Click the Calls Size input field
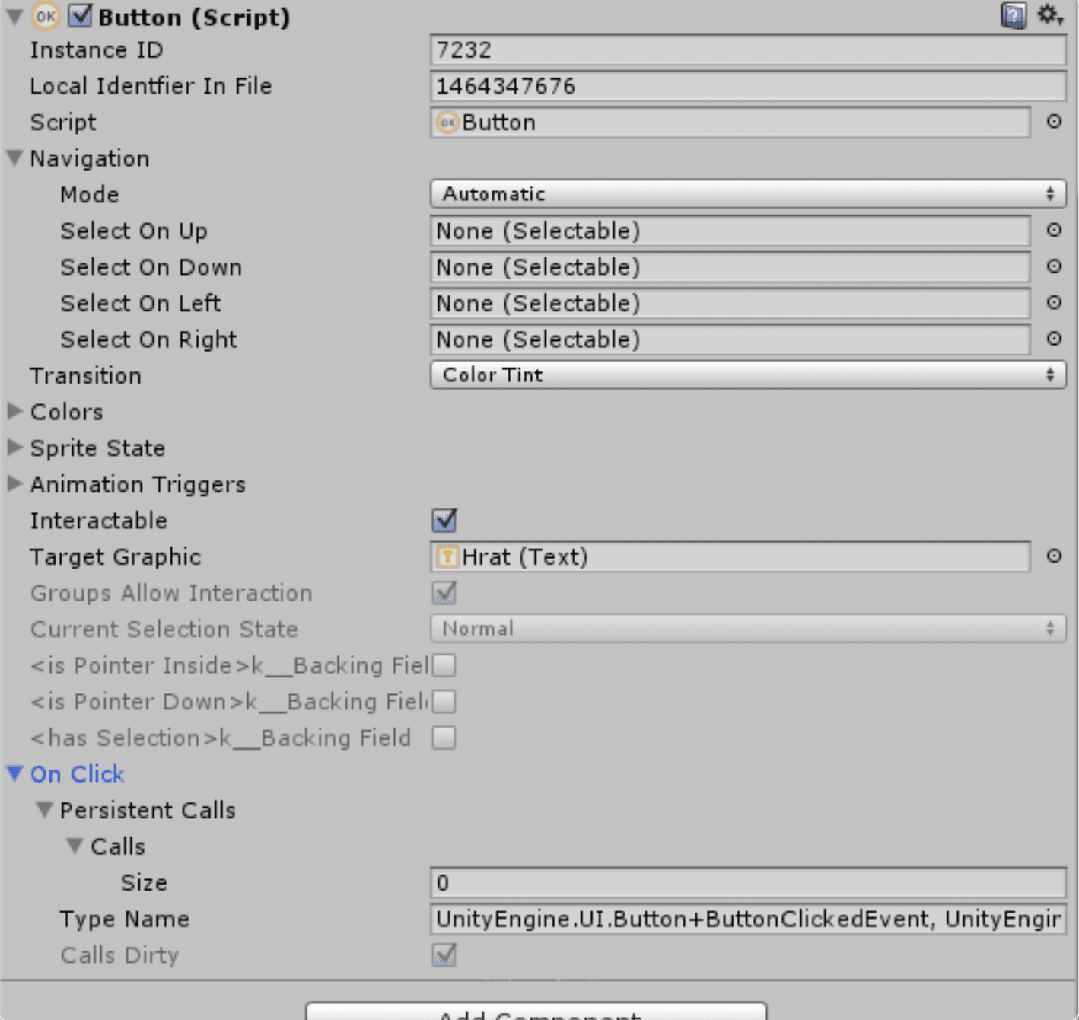The width and height of the screenshot is (1079, 1020). [x=748, y=883]
